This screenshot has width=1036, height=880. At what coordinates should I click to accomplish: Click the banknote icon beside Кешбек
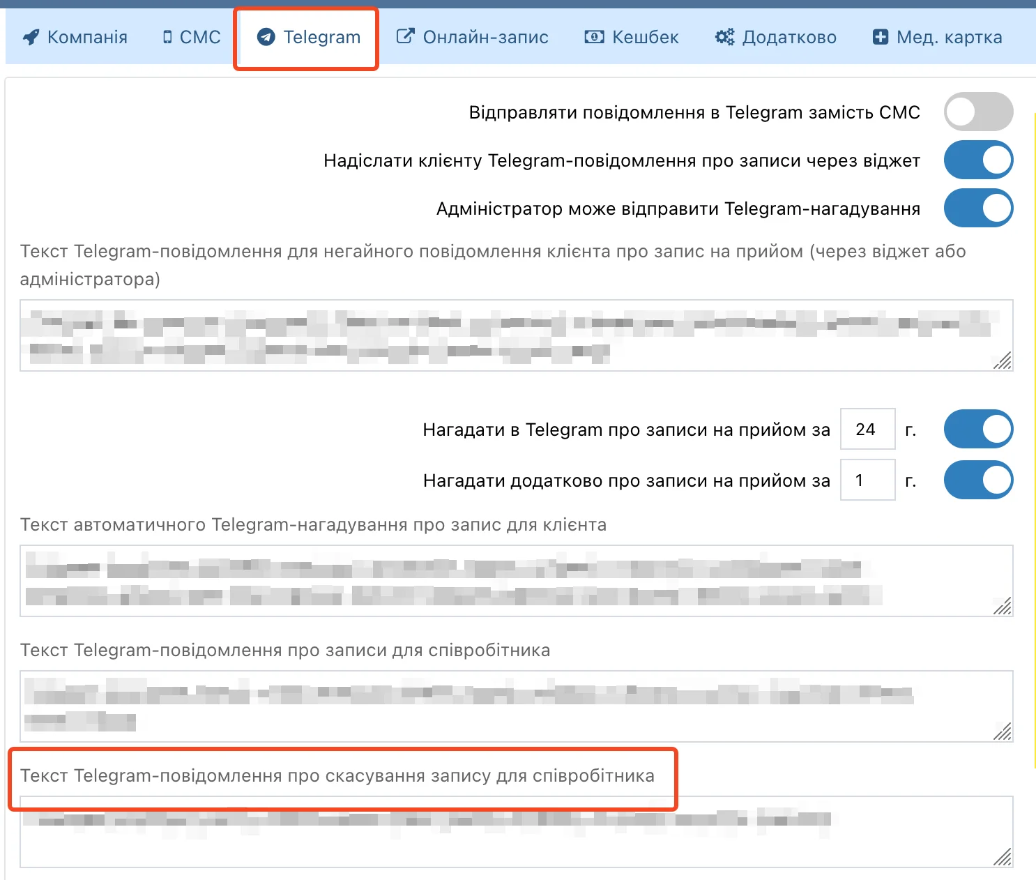(x=594, y=37)
